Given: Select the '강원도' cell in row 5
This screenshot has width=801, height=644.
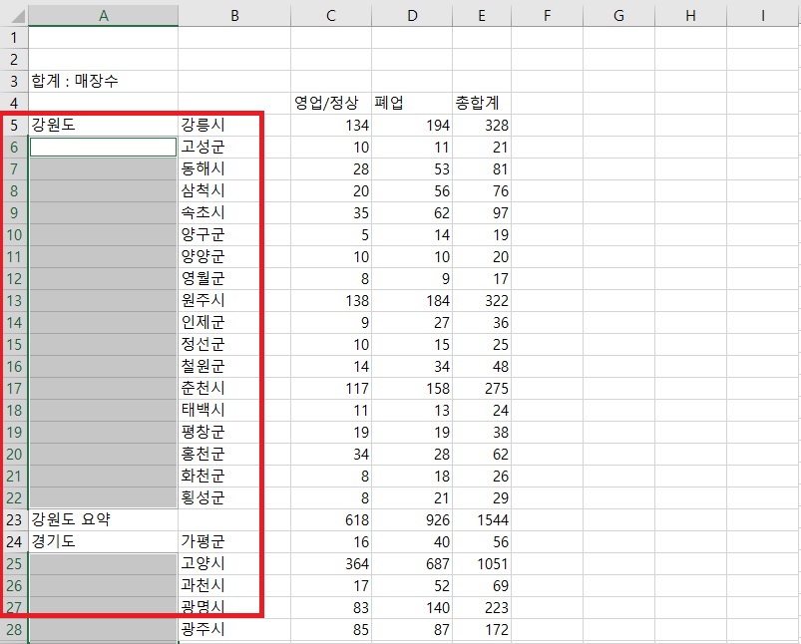Looking at the screenshot, I should coord(103,126).
